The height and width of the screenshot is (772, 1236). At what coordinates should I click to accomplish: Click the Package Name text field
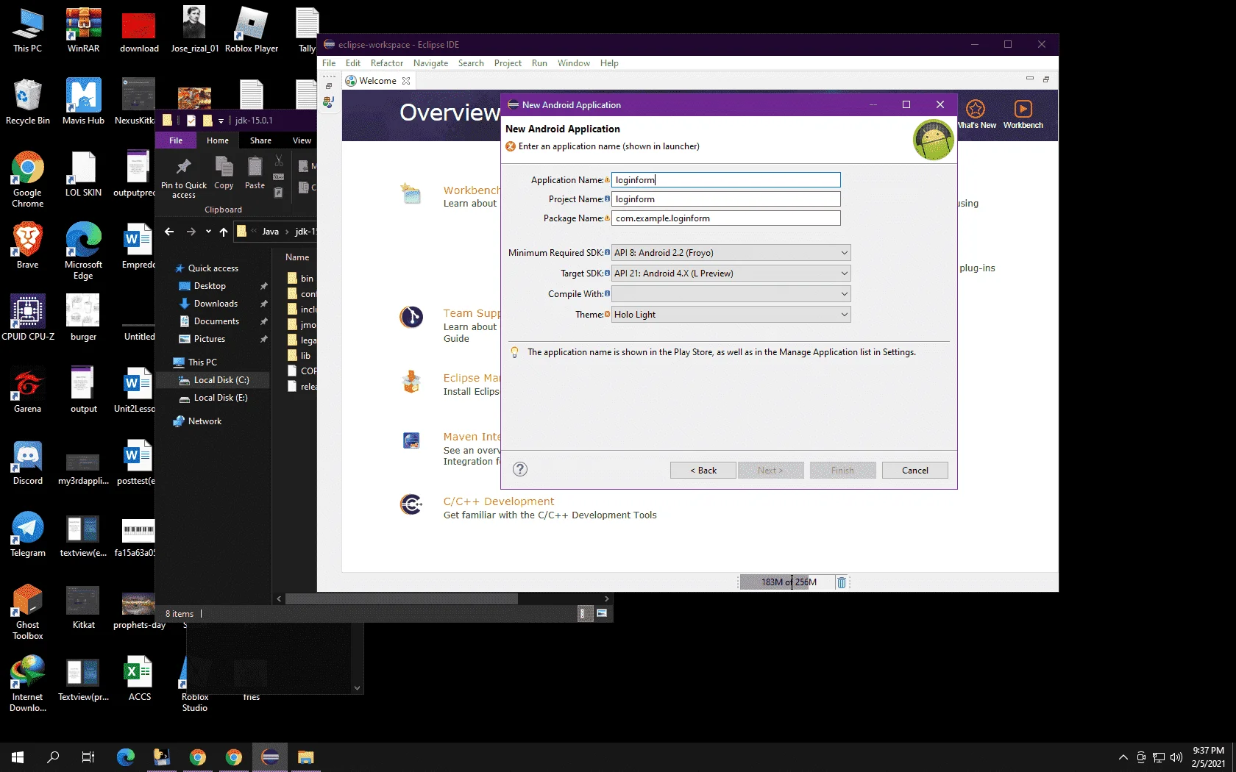(725, 218)
